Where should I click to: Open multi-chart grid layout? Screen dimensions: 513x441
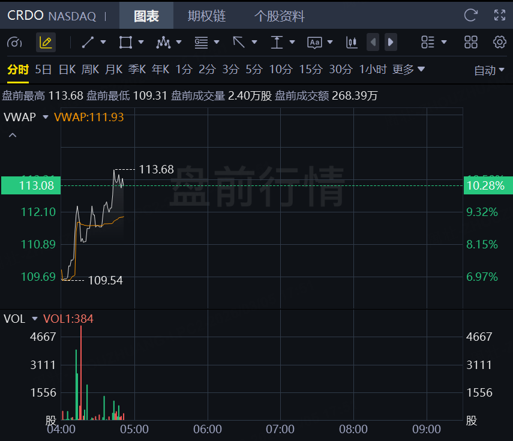(x=471, y=42)
